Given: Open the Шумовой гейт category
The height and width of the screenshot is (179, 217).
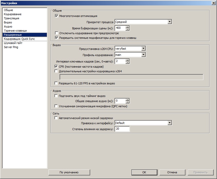Looking at the screenshot, I should (x=25, y=43).
